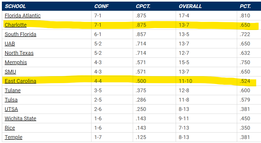Select the Tulane school link
The width and height of the screenshot is (261, 143).
coord(13,90)
